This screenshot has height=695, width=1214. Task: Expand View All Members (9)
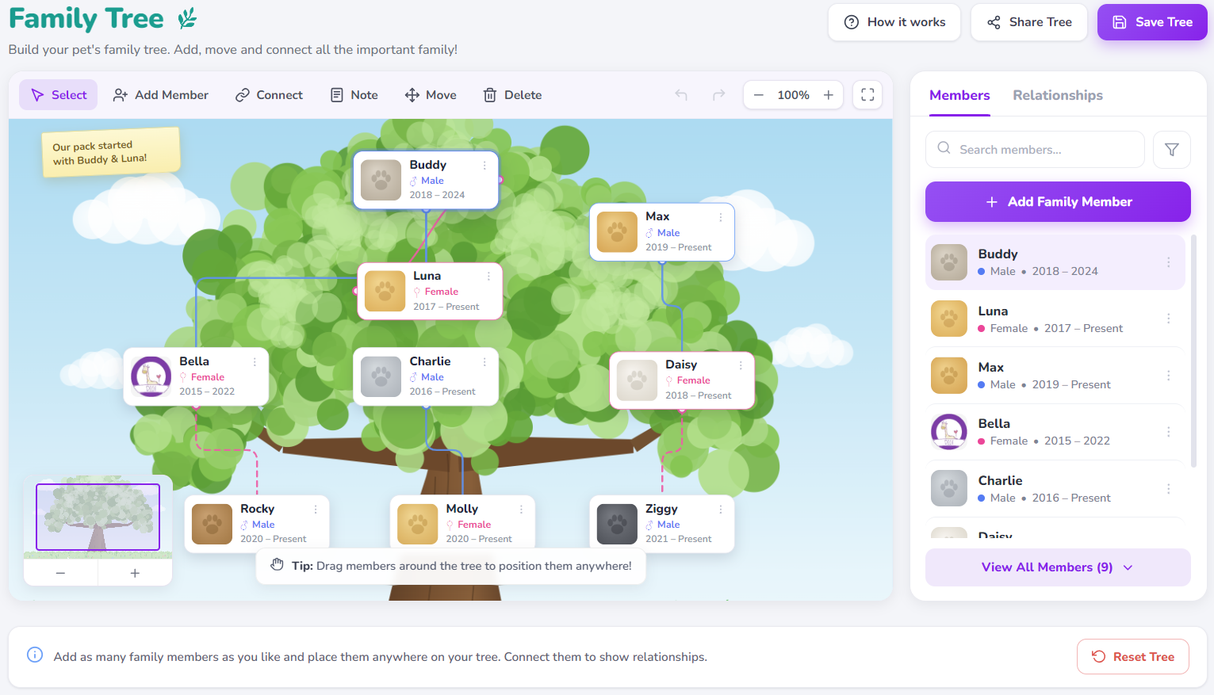coord(1058,567)
